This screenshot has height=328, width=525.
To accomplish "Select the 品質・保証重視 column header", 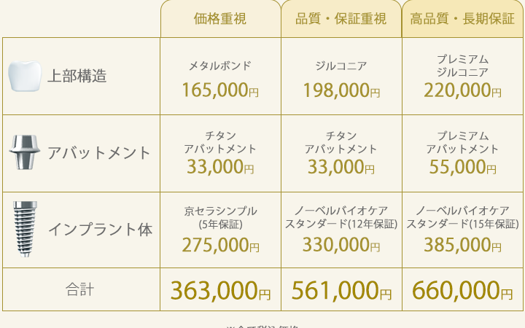I will point(341,19).
